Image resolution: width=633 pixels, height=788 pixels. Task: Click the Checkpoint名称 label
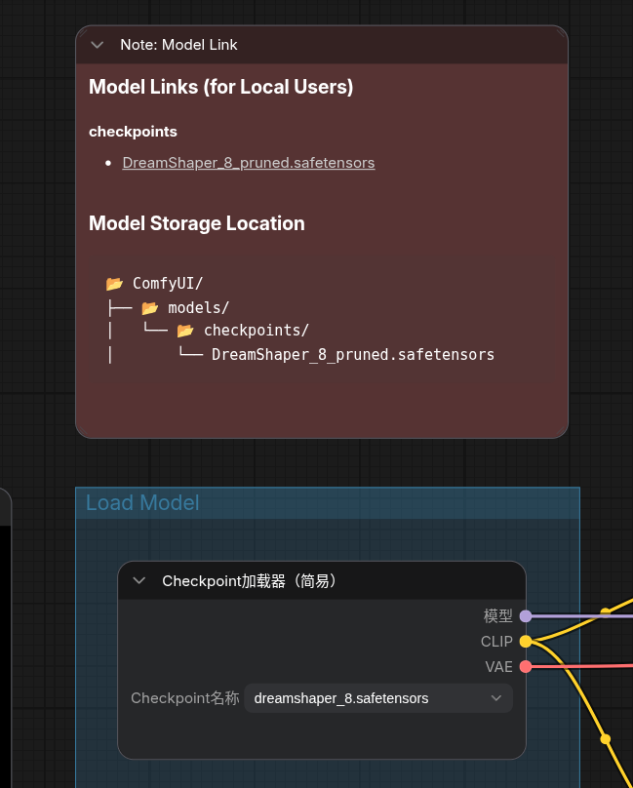[185, 698]
